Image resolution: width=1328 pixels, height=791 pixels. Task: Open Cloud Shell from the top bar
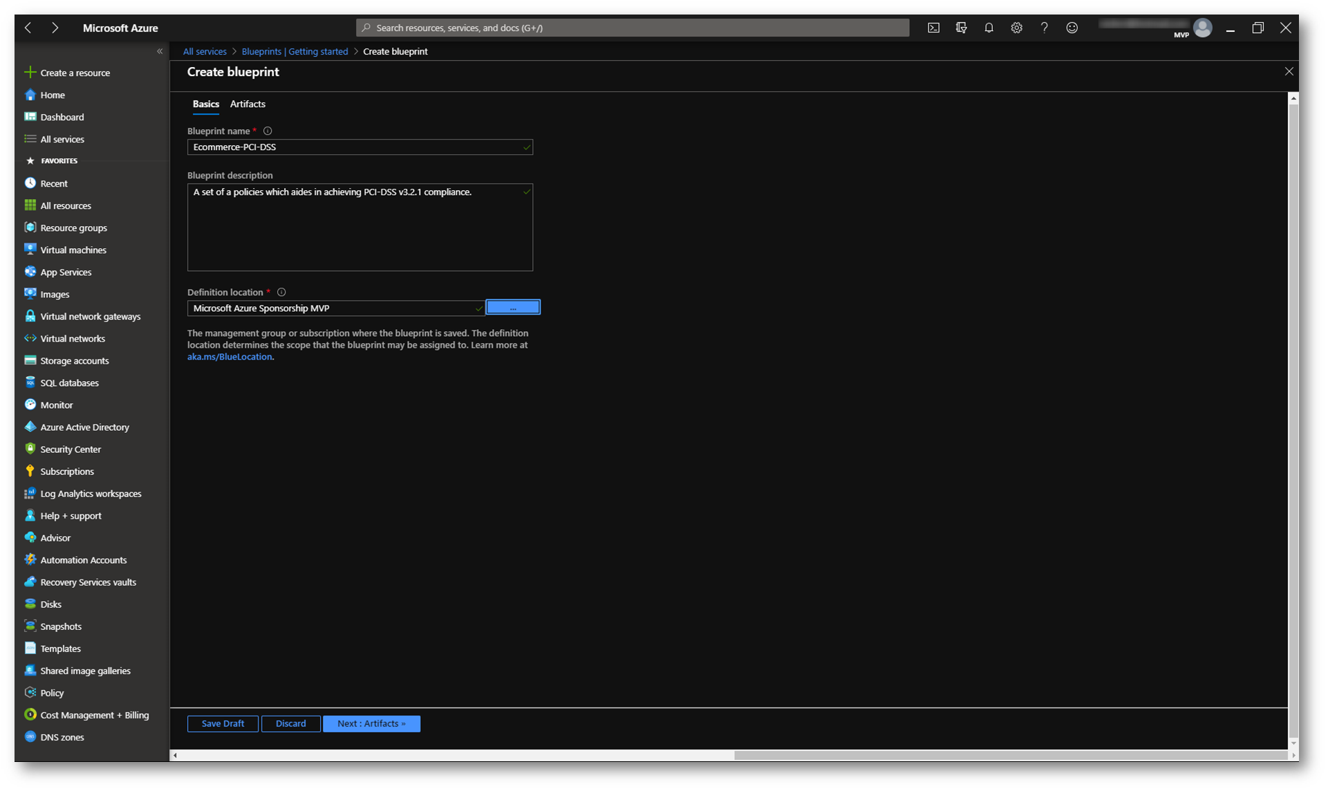pos(933,28)
